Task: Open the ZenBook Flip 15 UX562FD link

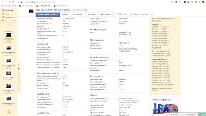Action: pos(161,73)
